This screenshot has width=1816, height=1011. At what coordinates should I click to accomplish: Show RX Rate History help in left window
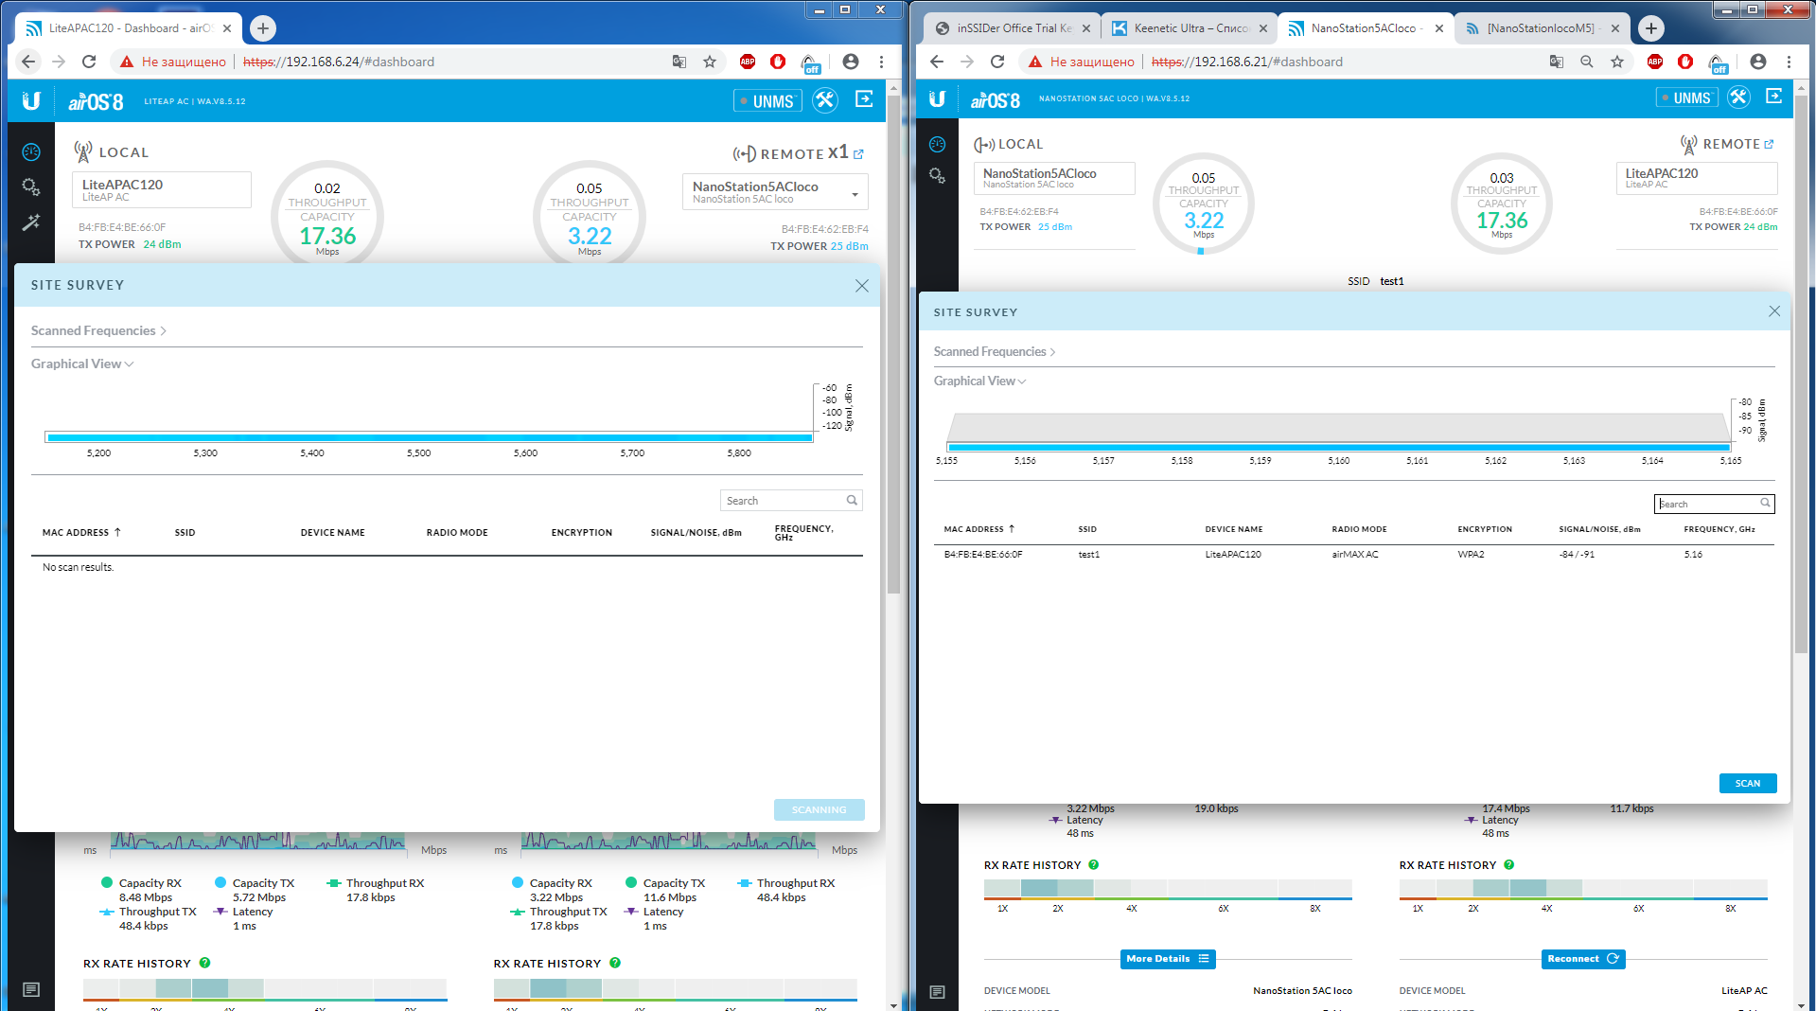coord(204,963)
